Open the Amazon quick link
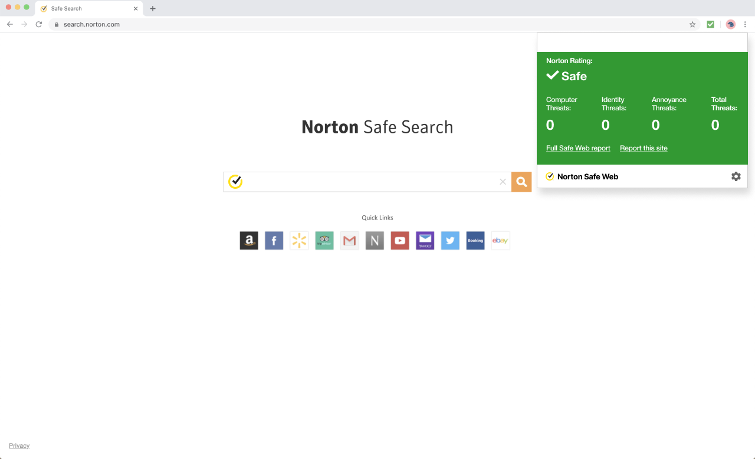This screenshot has width=755, height=472. click(x=249, y=240)
